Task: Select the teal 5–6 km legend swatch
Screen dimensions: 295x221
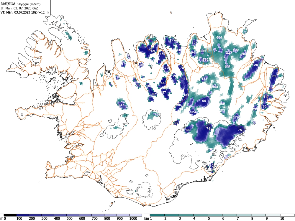Action: coord(215,215)
